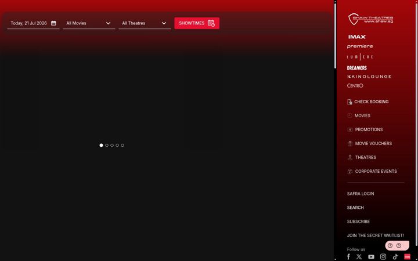Select the fourth carousel slide dot
418x261 pixels.
point(117,145)
